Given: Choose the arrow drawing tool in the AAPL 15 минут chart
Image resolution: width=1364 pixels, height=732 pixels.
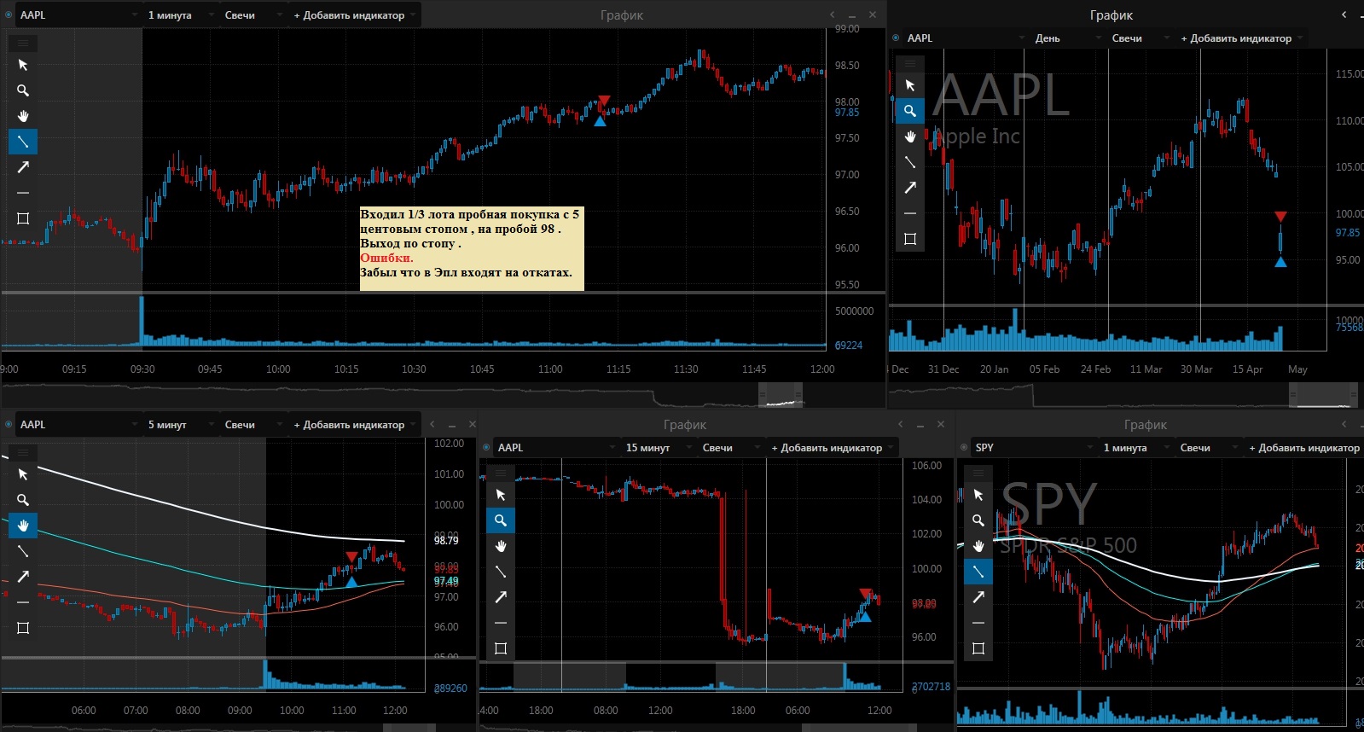Looking at the screenshot, I should click(501, 597).
